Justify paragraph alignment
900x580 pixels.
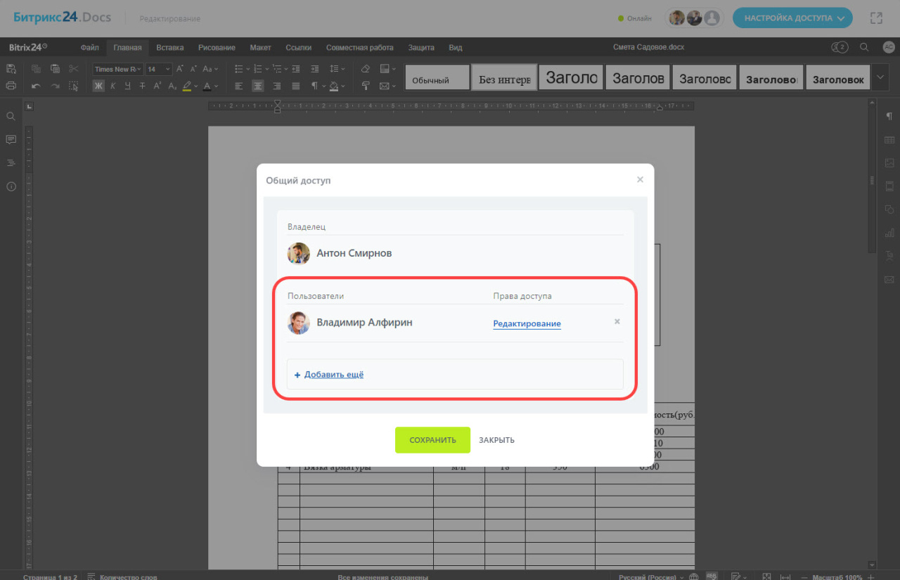pos(296,86)
